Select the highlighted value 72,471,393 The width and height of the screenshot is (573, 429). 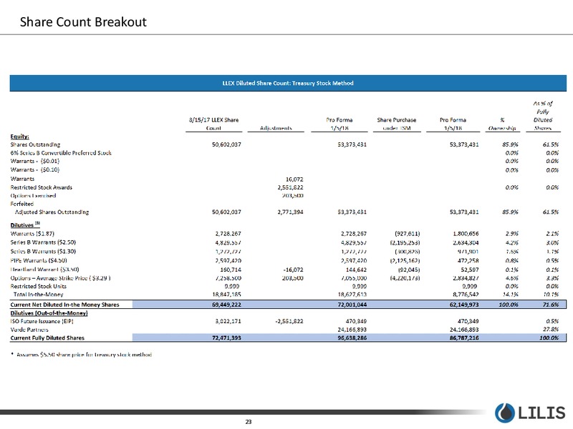pos(226,337)
